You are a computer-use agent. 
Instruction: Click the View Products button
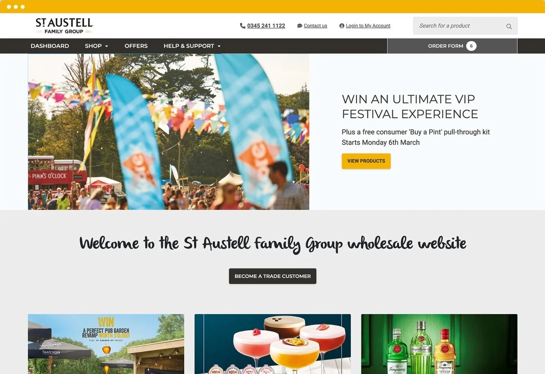[x=366, y=161]
